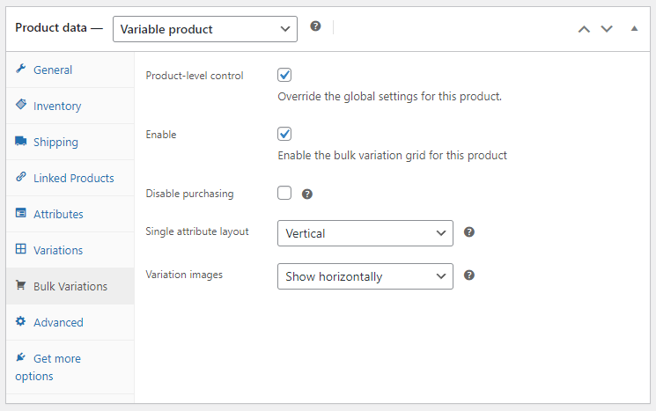Go to the Shipping tab

(70, 142)
